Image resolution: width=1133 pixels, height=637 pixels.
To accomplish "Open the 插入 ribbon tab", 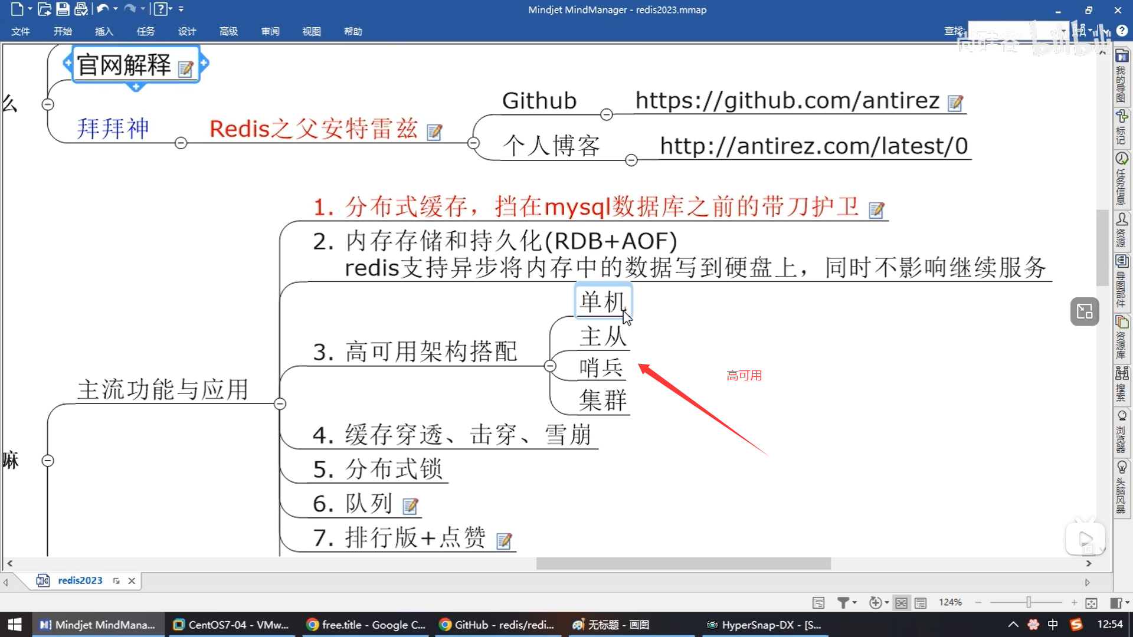I will 104,31.
